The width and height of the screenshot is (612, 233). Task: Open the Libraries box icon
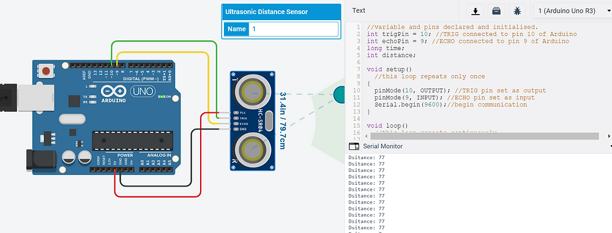click(496, 11)
